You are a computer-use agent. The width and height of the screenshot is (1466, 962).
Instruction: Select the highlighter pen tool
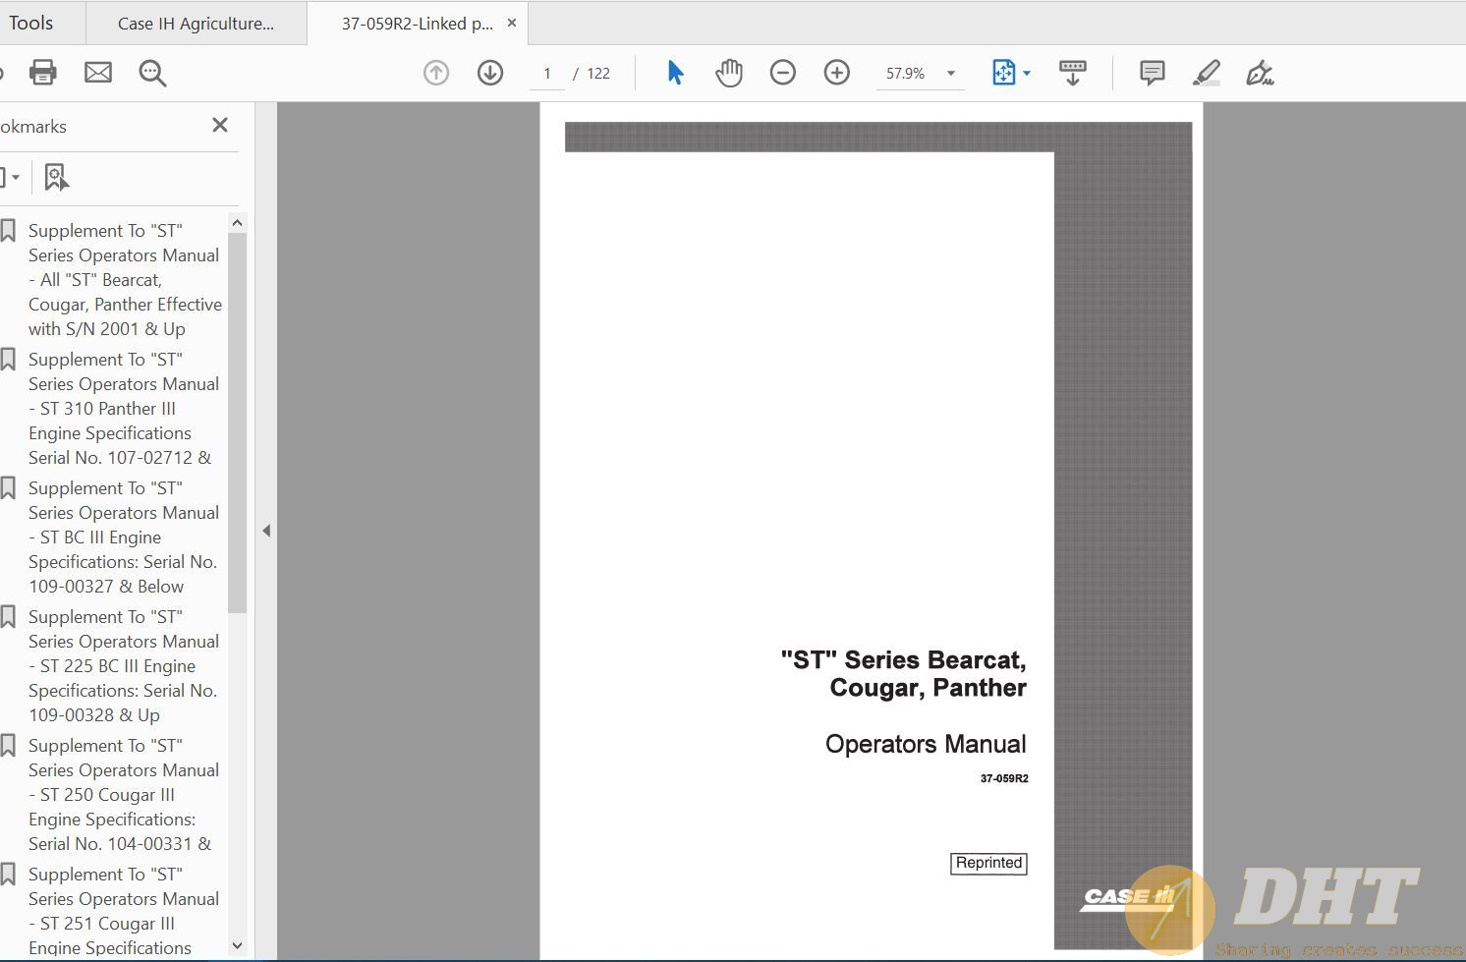click(1207, 73)
